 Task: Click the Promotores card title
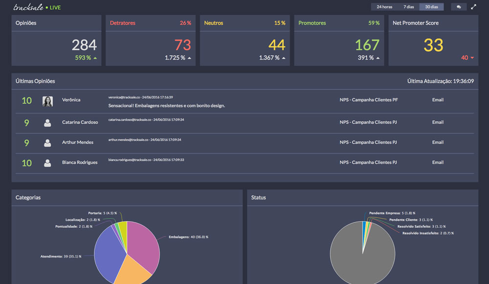tap(312, 23)
